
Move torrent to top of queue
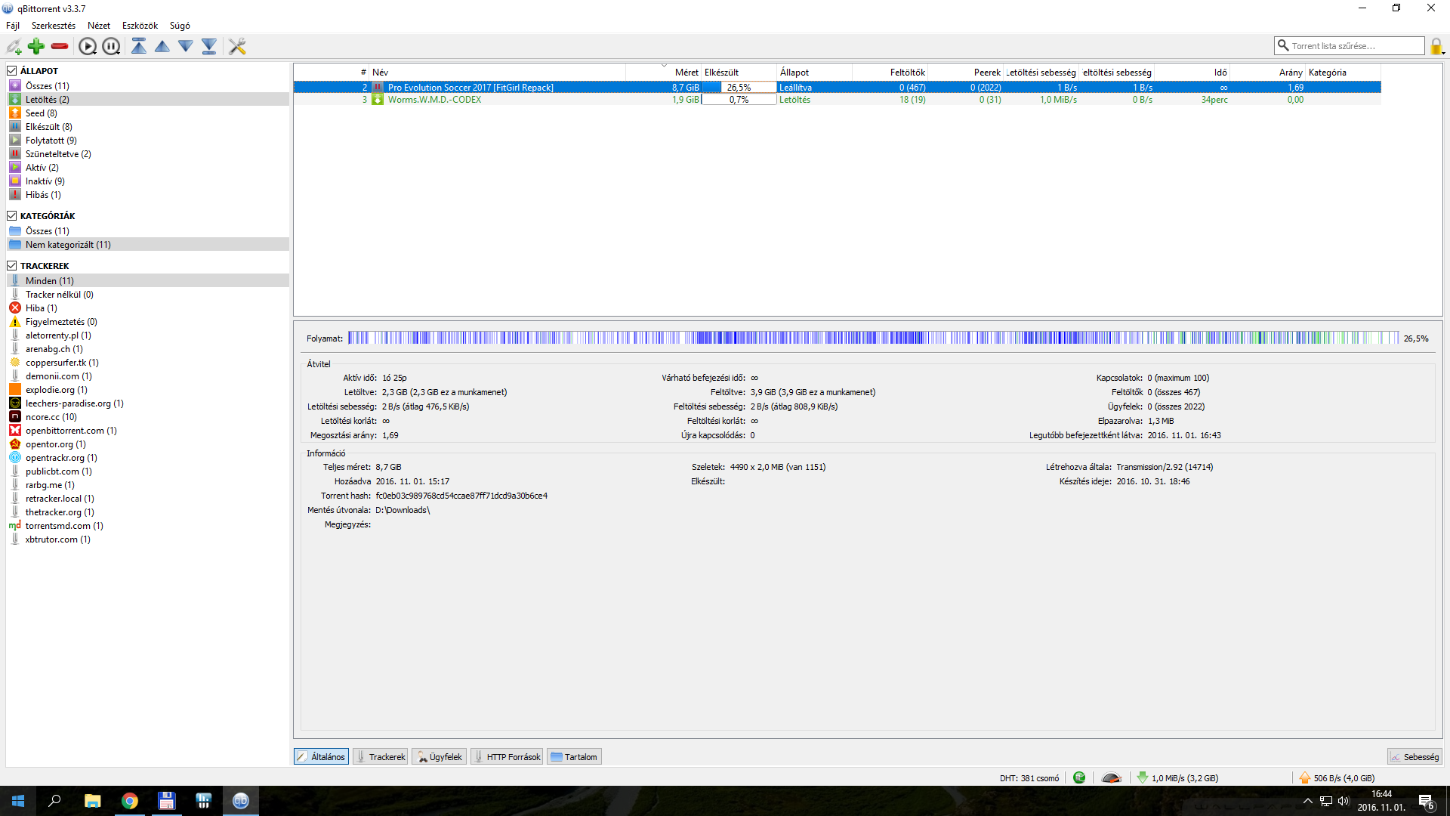point(139,47)
